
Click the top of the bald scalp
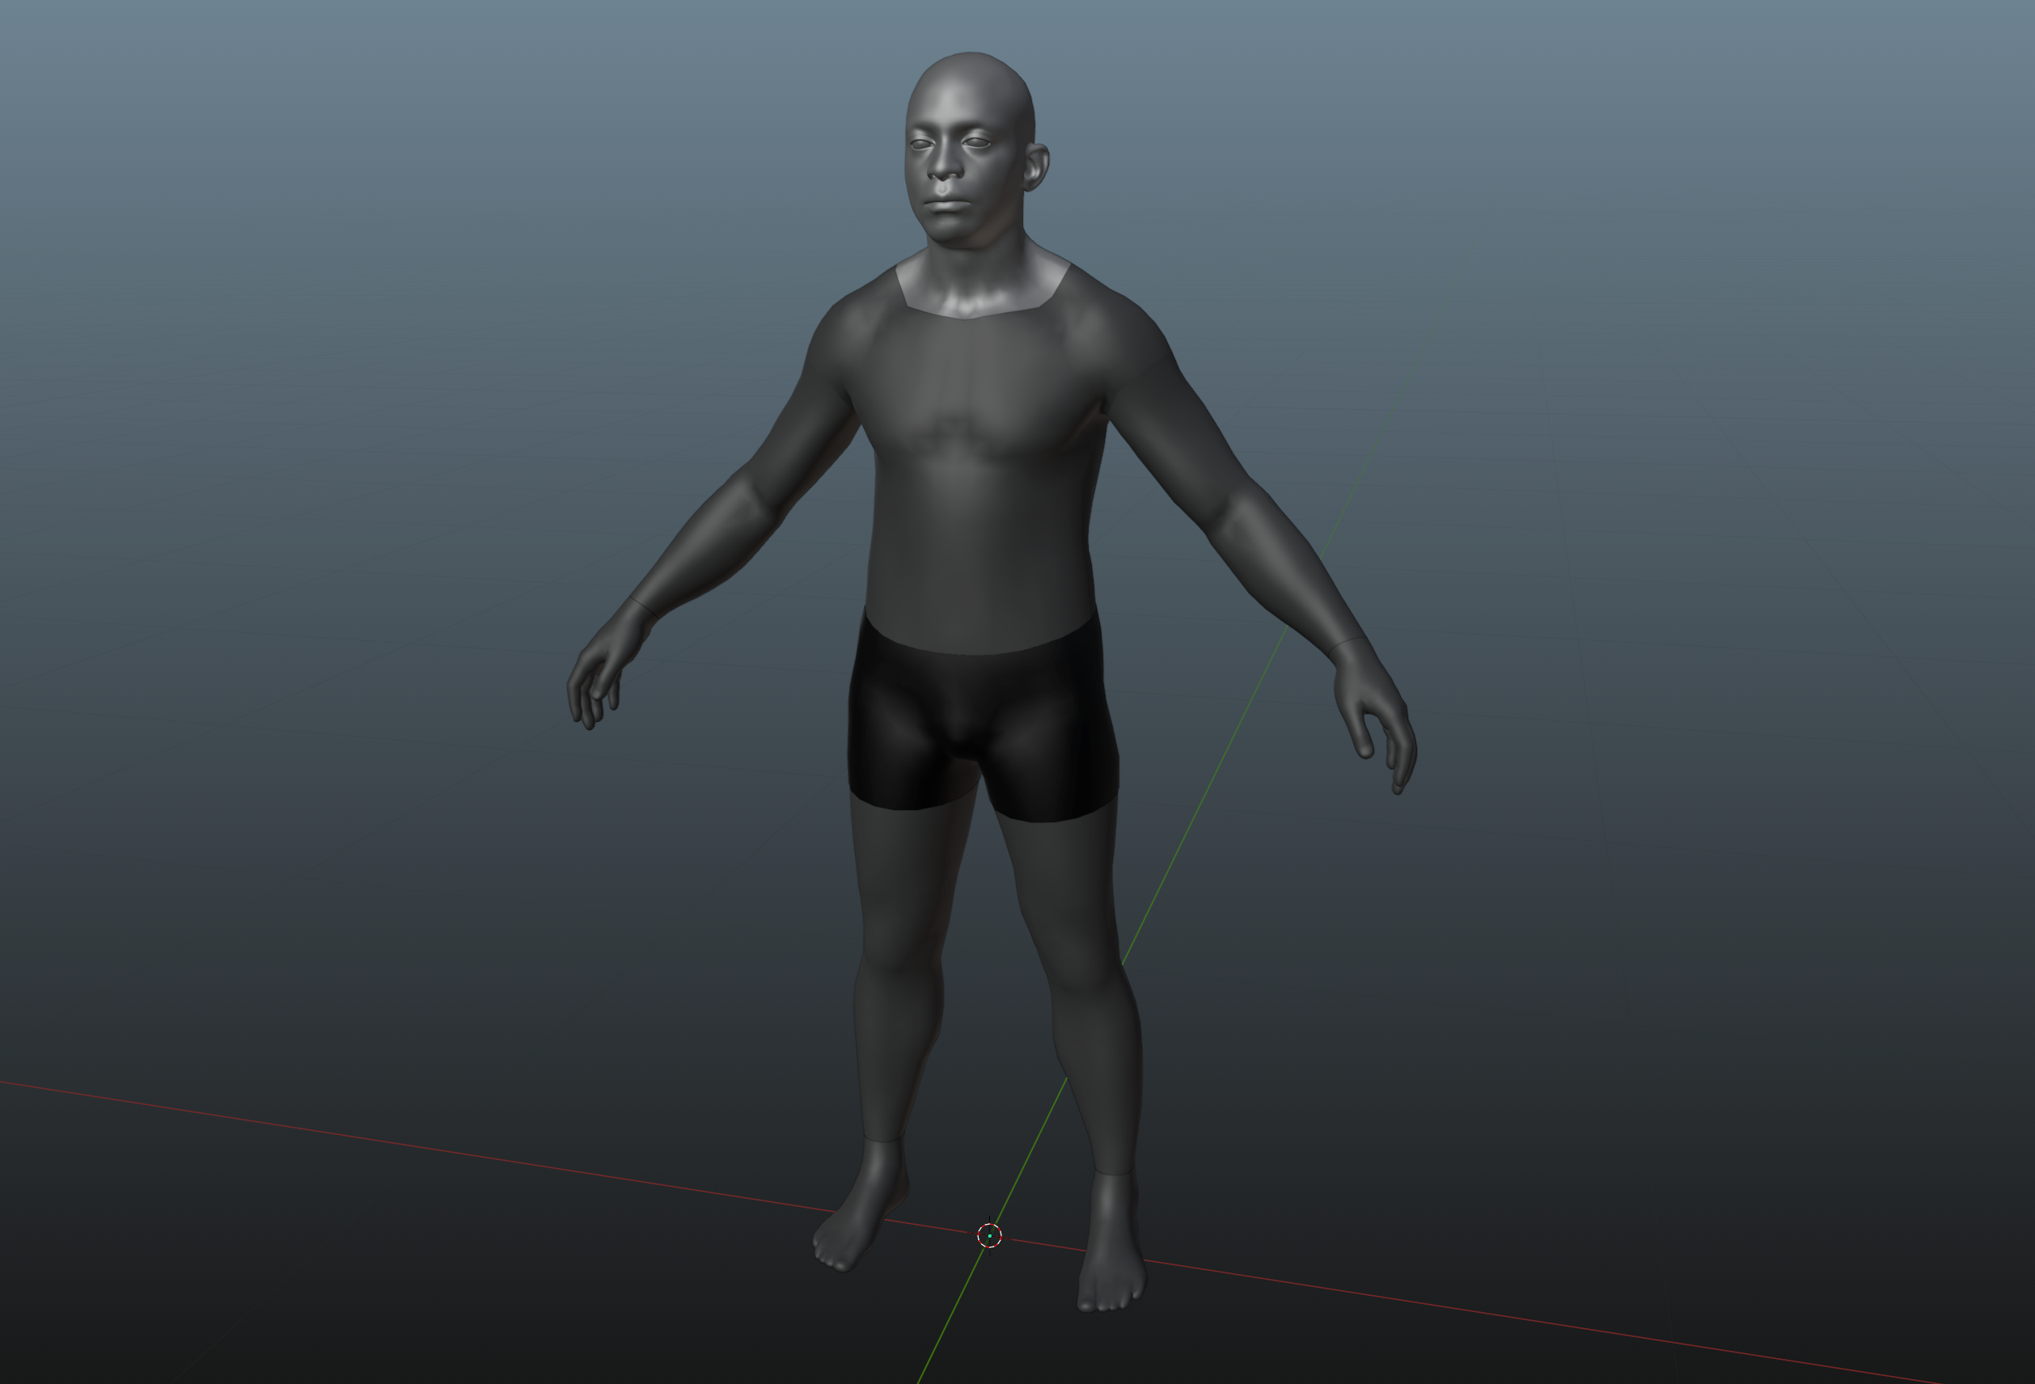972,65
